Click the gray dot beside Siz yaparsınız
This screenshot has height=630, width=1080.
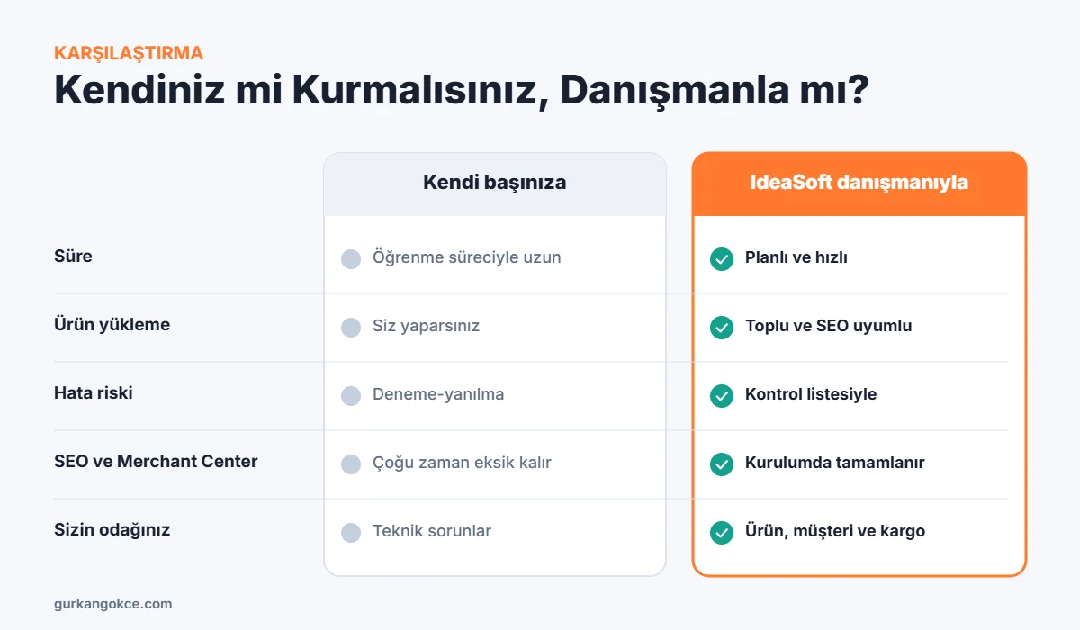[351, 328]
